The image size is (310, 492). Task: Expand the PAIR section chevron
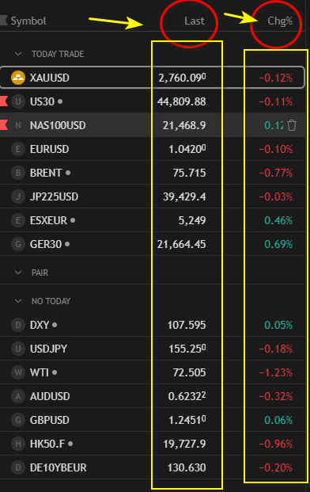tap(18, 273)
